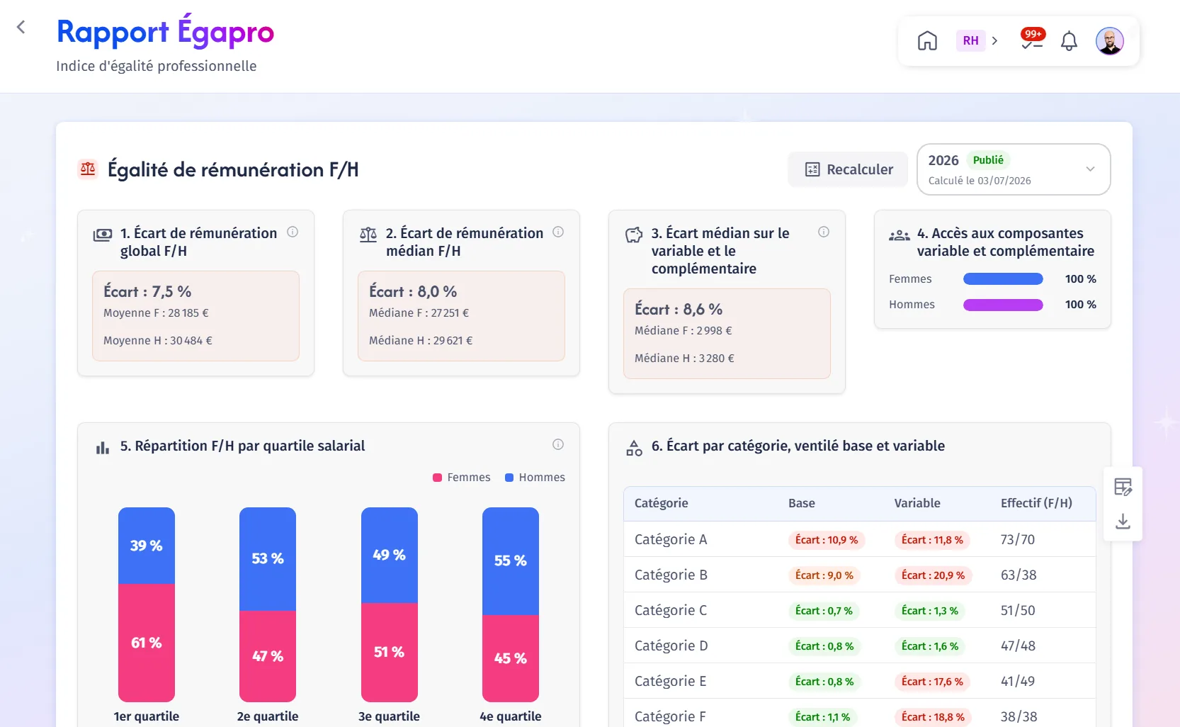Screen dimensions: 1180x727
Task: Sort table by Variable column header
Action: (917, 503)
